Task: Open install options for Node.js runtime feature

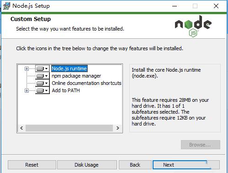Action: 42,68
